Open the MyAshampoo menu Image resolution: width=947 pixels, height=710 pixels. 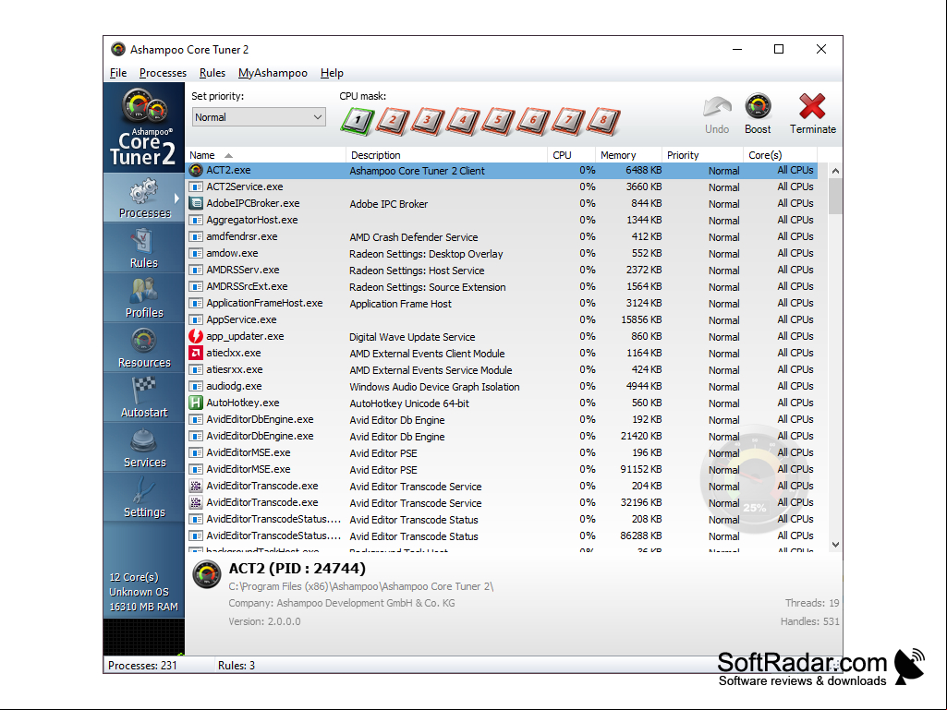pyautogui.click(x=273, y=73)
